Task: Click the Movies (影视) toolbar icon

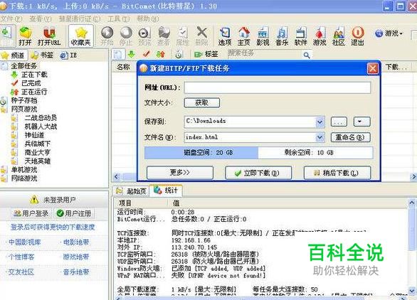Action: click(263, 36)
